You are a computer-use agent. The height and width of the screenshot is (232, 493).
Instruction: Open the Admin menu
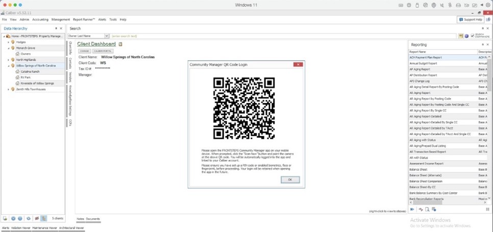pos(24,19)
